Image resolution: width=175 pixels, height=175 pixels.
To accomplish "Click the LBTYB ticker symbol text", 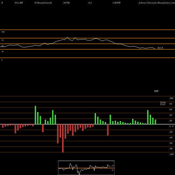I will (117, 3).
